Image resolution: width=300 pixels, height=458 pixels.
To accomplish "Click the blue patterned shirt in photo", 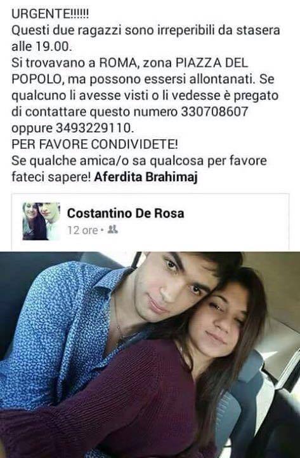I will (58, 327).
